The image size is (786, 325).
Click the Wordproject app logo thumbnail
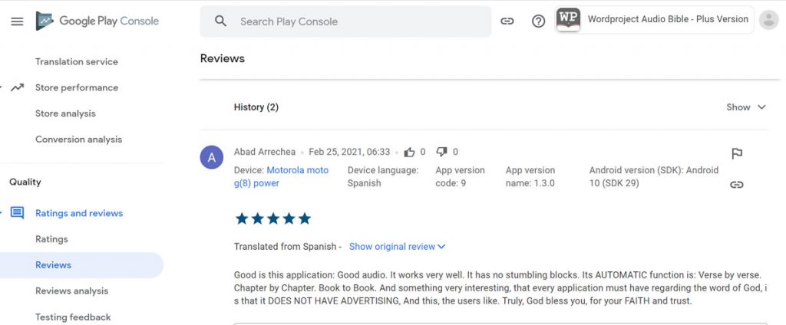click(x=568, y=21)
